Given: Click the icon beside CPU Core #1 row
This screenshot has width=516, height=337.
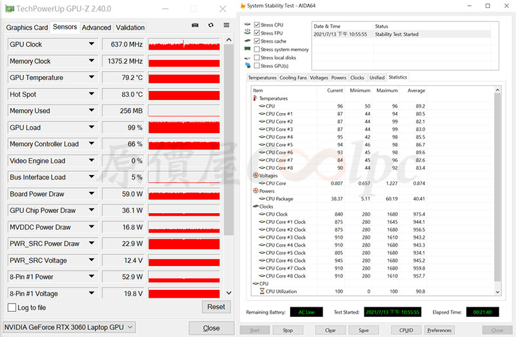Looking at the screenshot, I should coord(262,114).
